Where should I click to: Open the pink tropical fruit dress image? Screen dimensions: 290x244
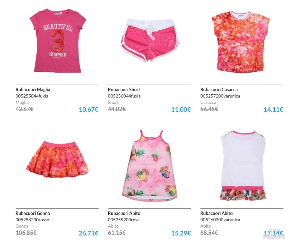pyautogui.click(x=150, y=165)
